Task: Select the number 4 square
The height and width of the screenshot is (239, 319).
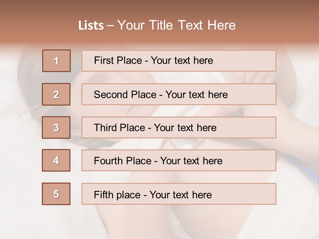Action: coord(56,160)
